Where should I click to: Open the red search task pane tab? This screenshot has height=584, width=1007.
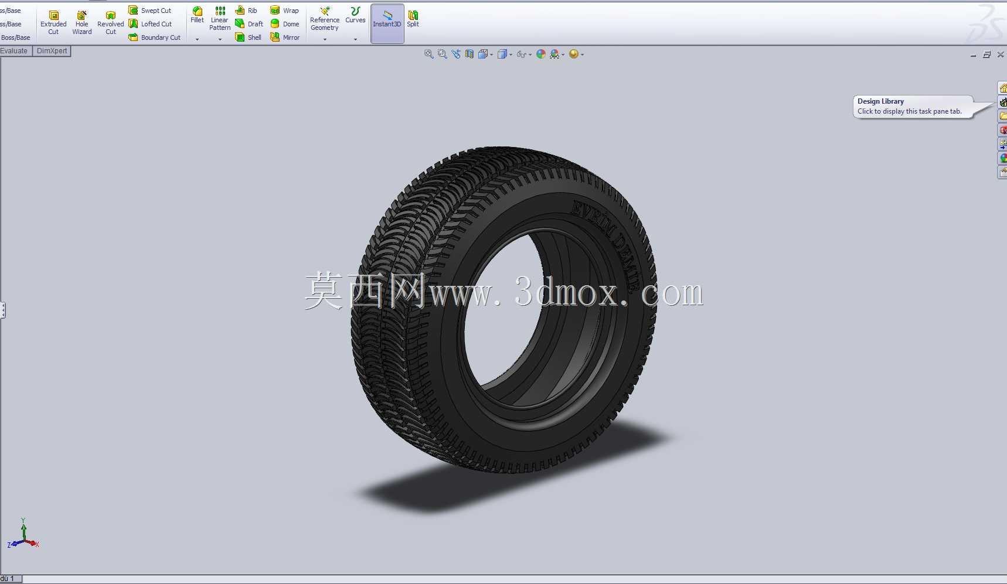(1002, 130)
